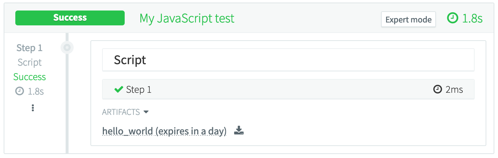Image resolution: width=498 pixels, height=158 pixels.
Task: Toggle Expert mode button
Action: 408,20
